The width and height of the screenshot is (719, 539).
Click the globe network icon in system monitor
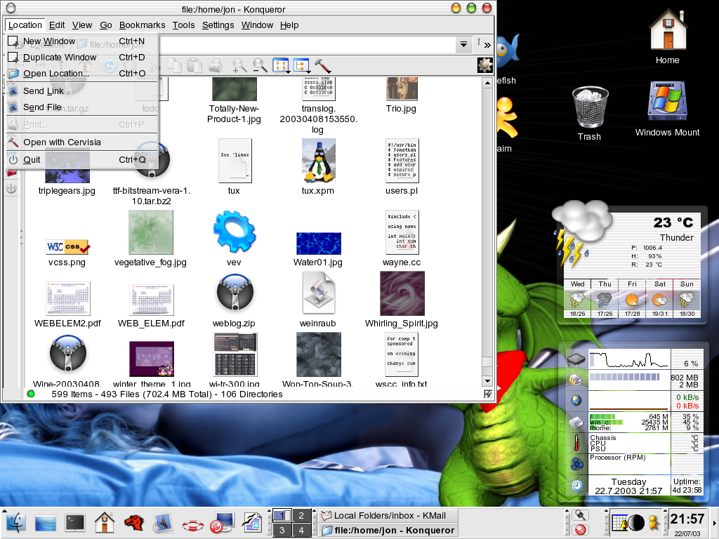[x=576, y=400]
